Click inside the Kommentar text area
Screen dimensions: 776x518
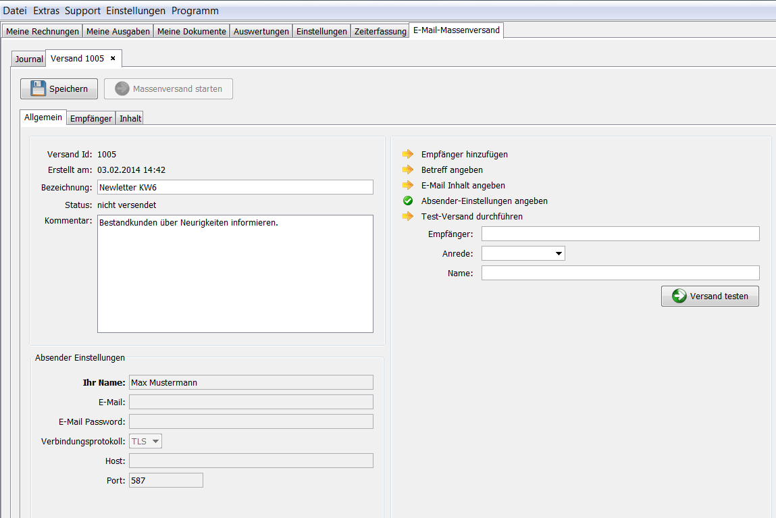pyautogui.click(x=235, y=274)
